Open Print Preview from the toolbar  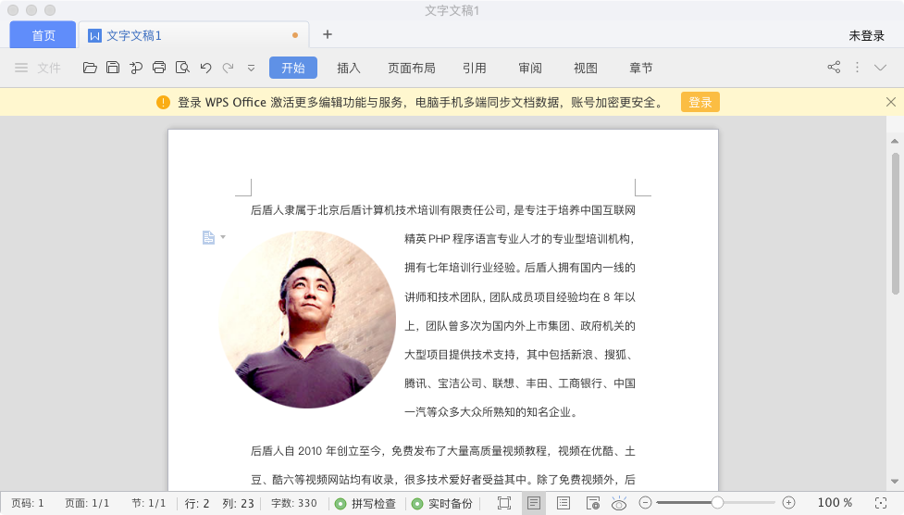click(x=182, y=68)
